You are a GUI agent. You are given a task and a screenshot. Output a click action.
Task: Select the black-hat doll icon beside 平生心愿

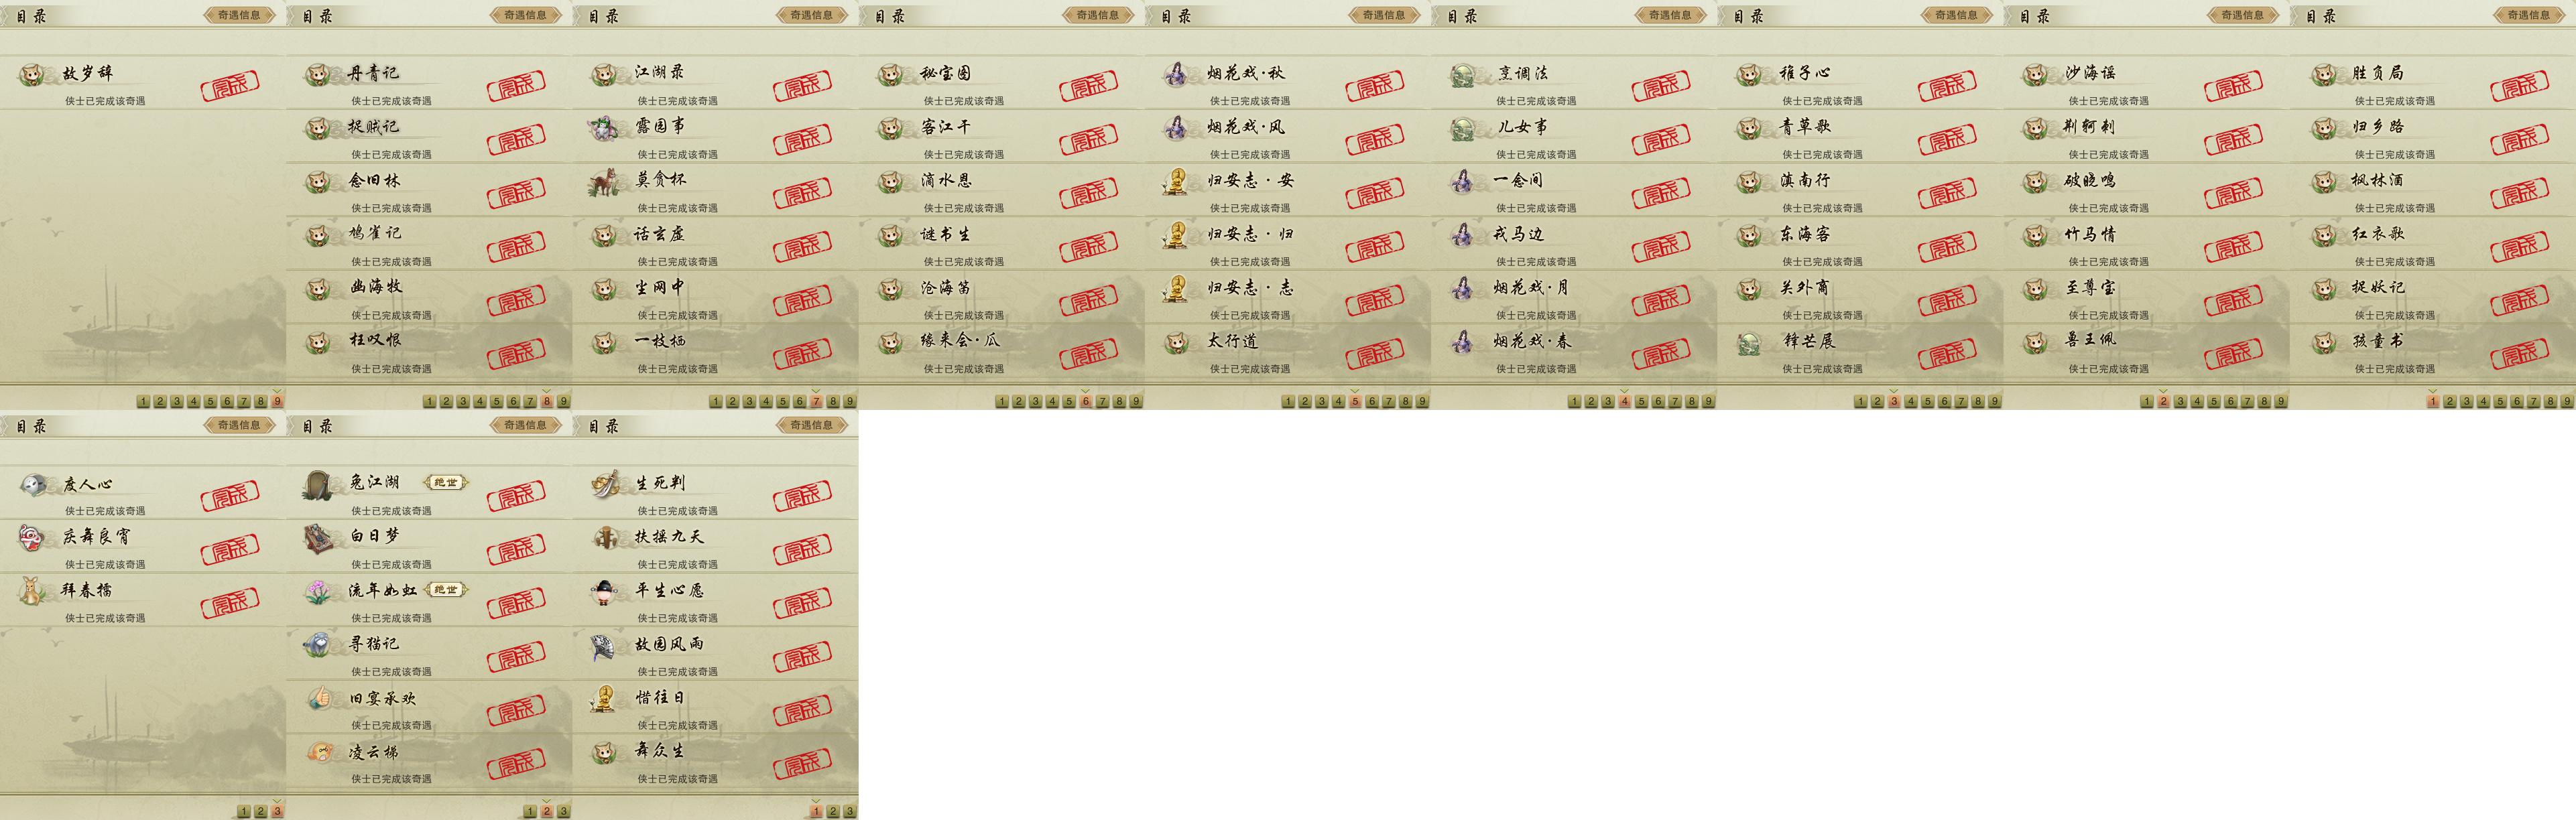[x=604, y=591]
